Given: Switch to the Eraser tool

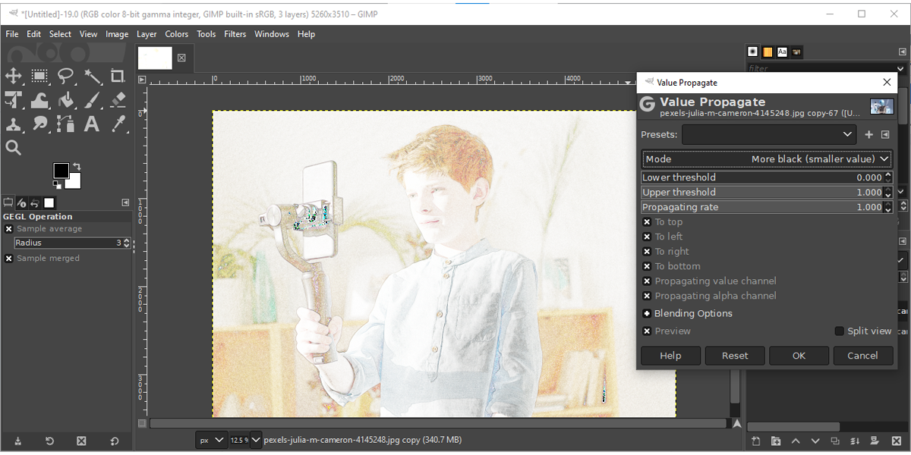Looking at the screenshot, I should click(x=118, y=99).
